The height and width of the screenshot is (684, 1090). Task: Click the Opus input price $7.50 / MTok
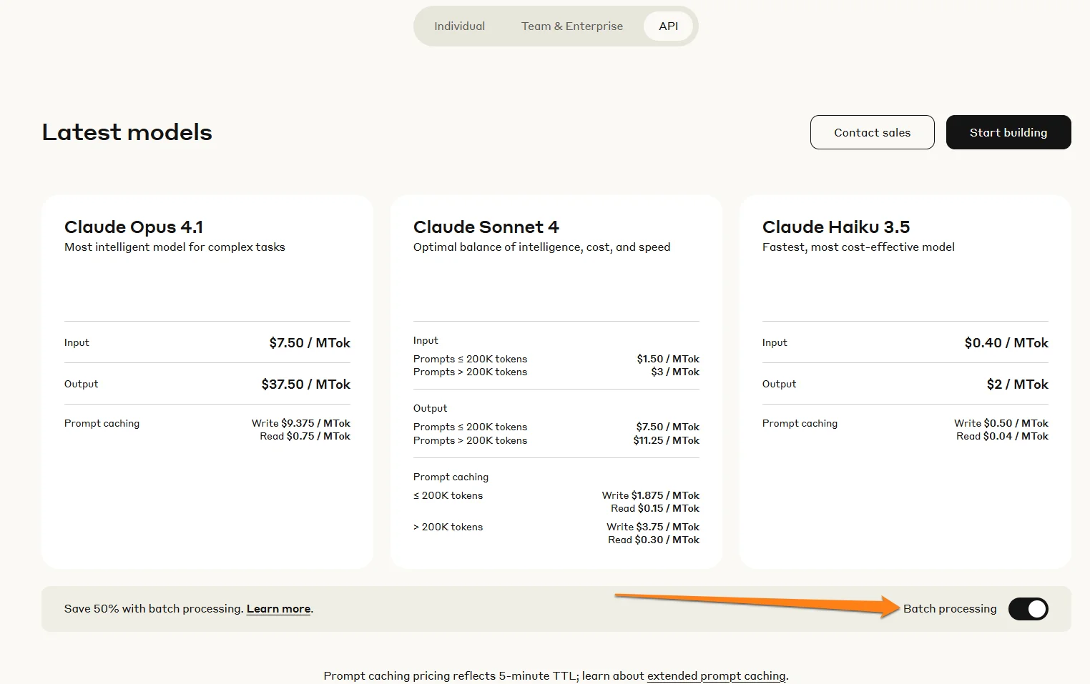(x=310, y=343)
